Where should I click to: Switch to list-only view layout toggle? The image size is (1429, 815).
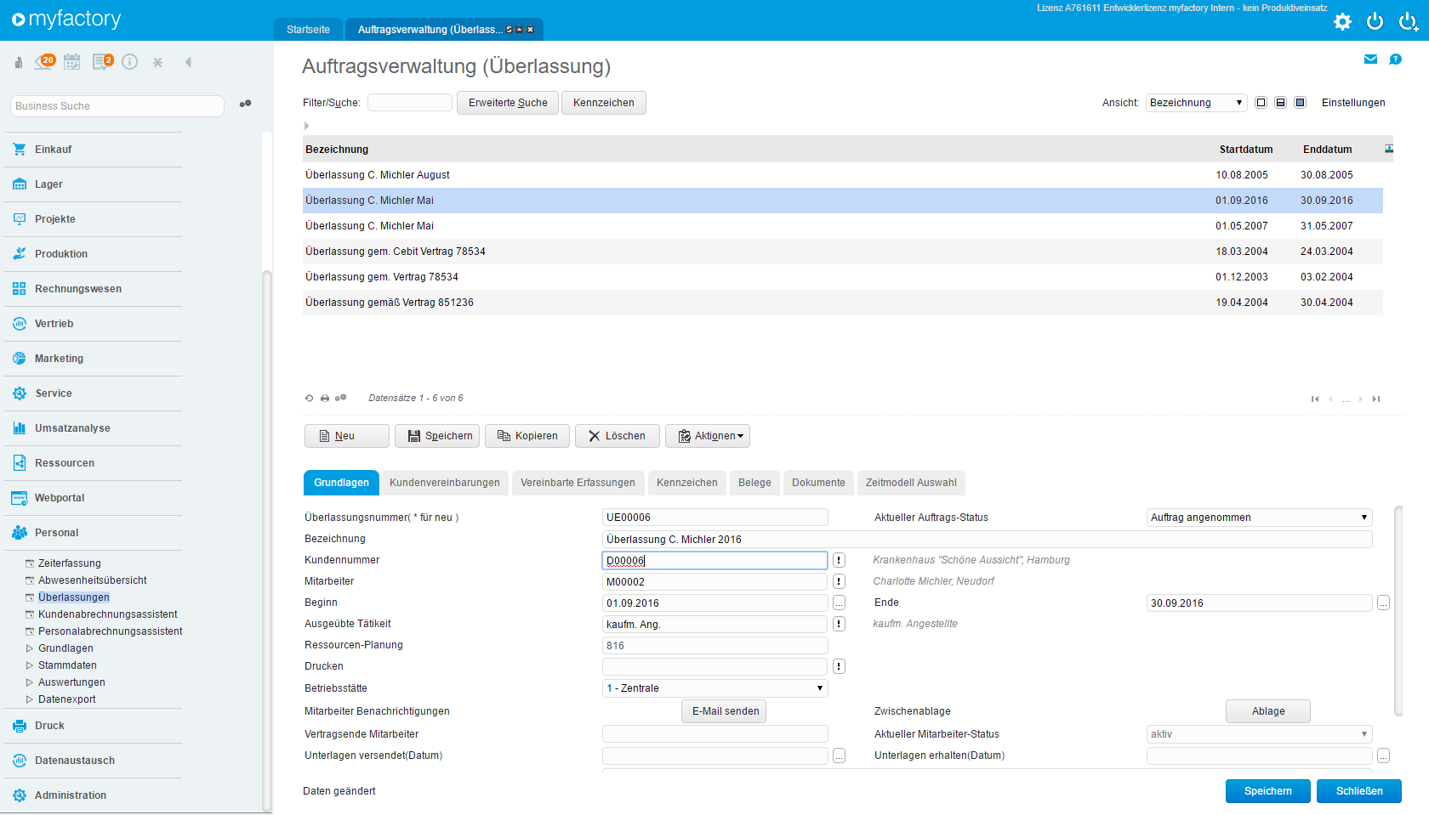[1261, 103]
